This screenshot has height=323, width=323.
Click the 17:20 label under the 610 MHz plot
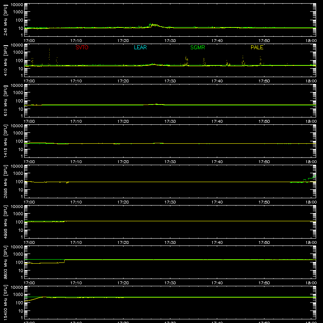pyautogui.click(x=123, y=122)
